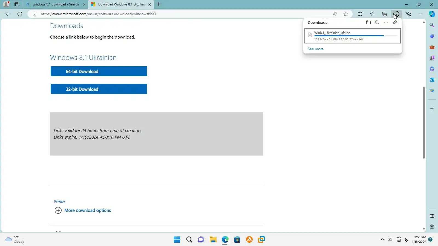Open the Favorites list
Image resolution: width=438 pixels, height=246 pixels.
click(x=372, y=14)
